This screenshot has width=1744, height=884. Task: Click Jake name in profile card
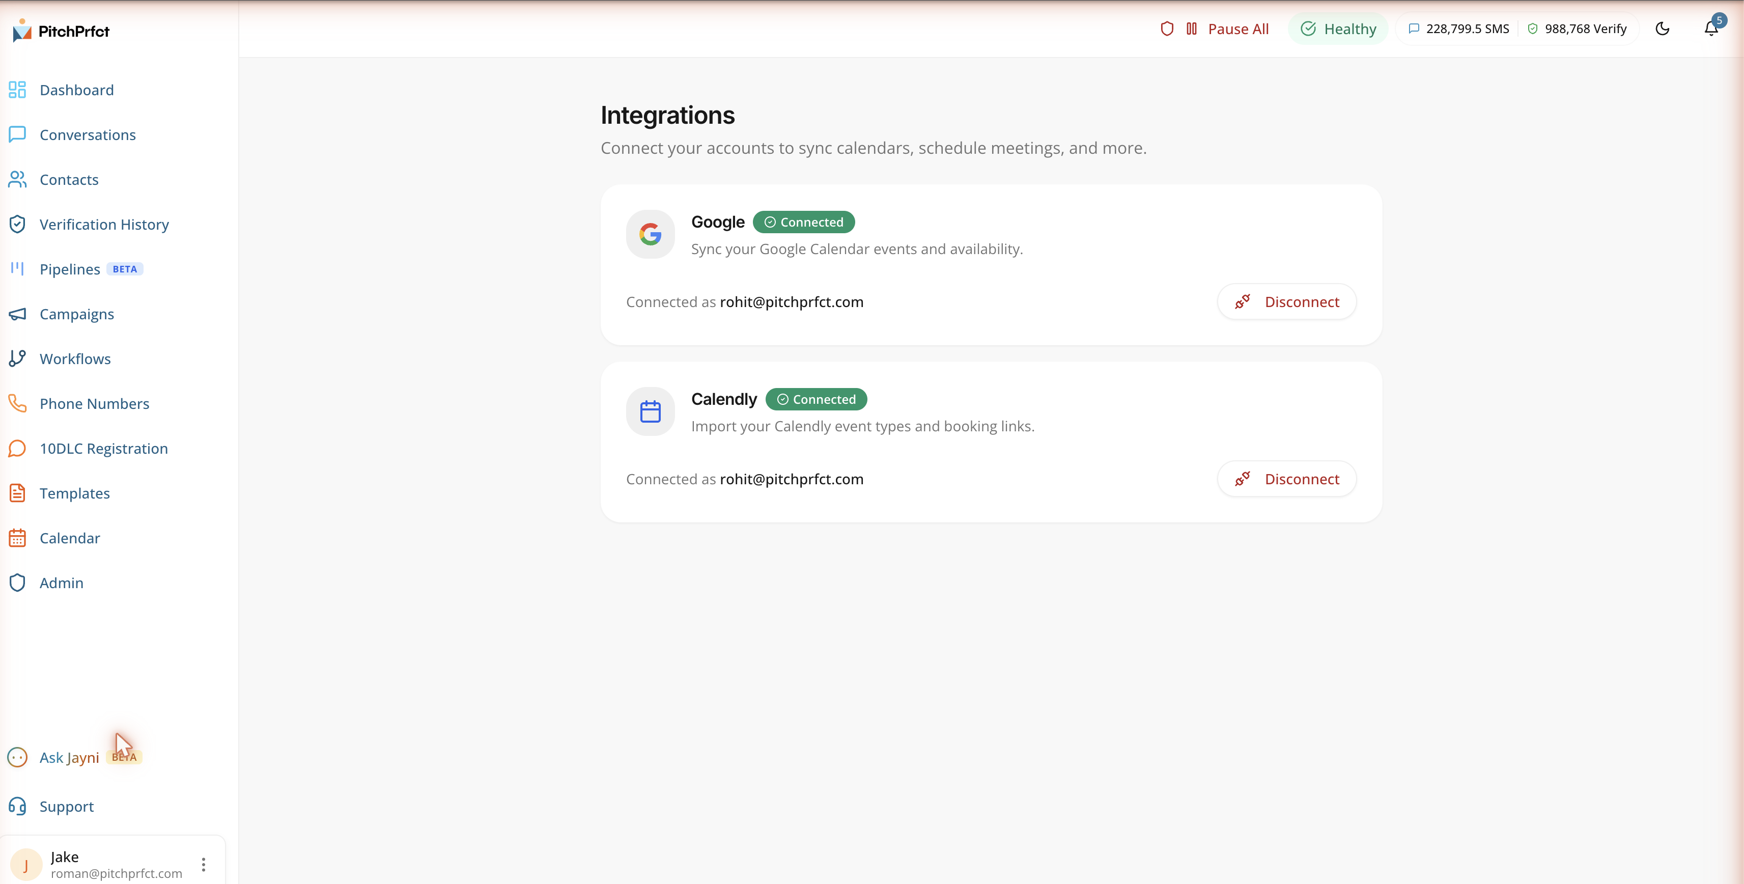[64, 857]
